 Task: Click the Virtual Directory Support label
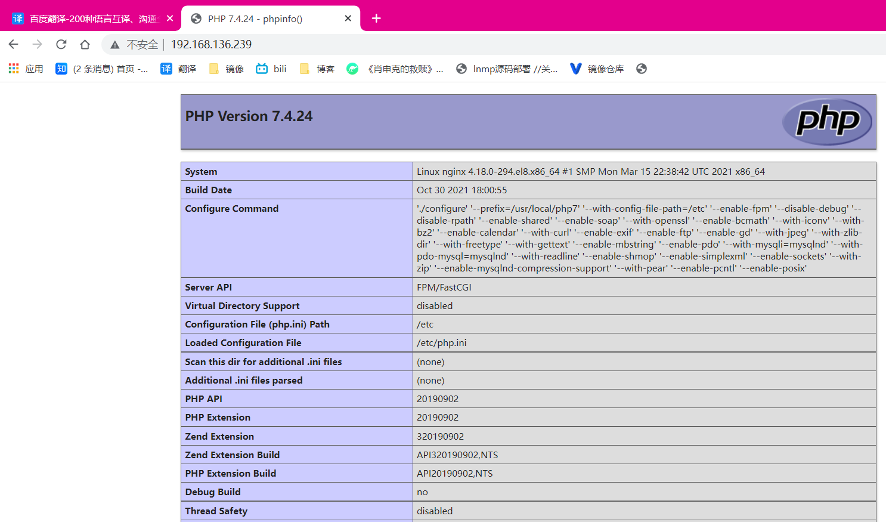242,306
